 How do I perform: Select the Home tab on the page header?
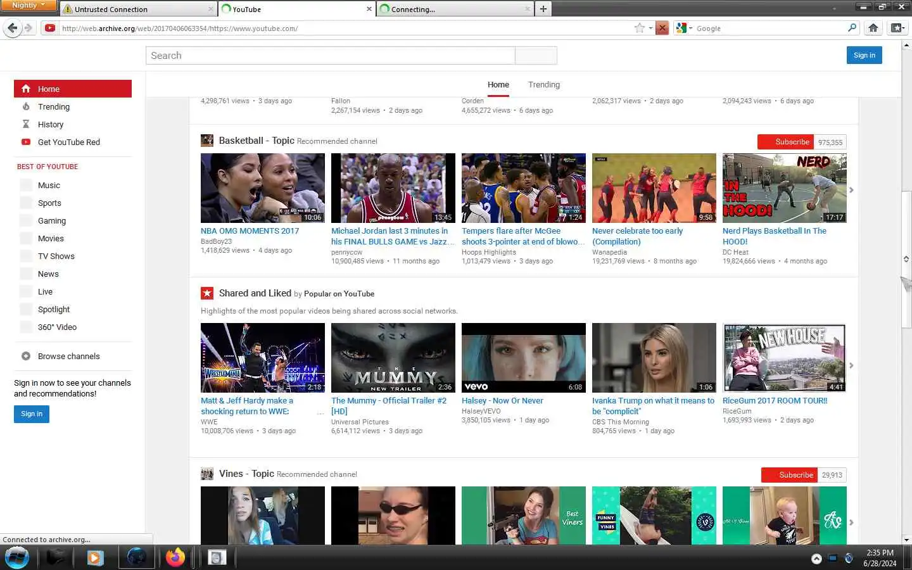[498, 85]
